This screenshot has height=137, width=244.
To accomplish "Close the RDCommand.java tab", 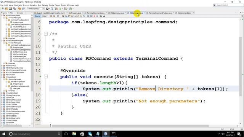I will pyautogui.click(x=145, y=13).
